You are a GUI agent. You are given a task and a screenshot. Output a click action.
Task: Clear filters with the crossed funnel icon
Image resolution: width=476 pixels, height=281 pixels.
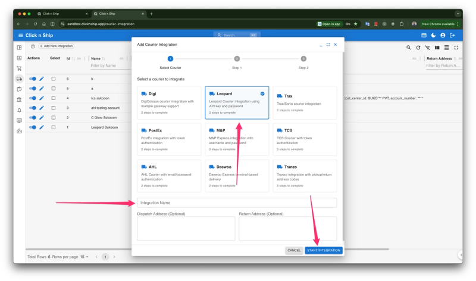click(x=427, y=48)
